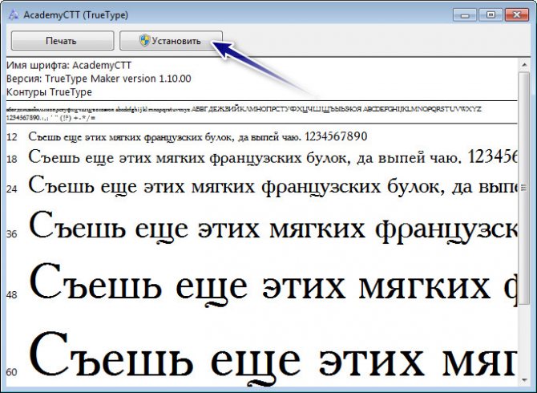
Task: Maximize the AcademyCTT window
Action: coord(491,15)
